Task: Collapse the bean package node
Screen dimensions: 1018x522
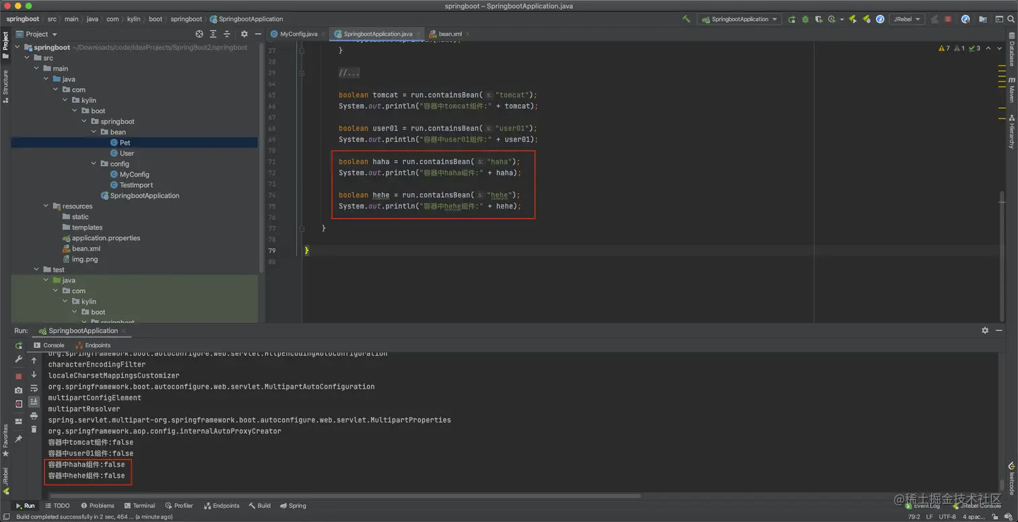Action: pyautogui.click(x=94, y=132)
